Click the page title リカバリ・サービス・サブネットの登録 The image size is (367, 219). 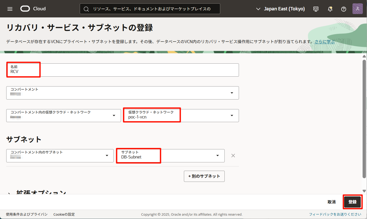tap(80, 28)
